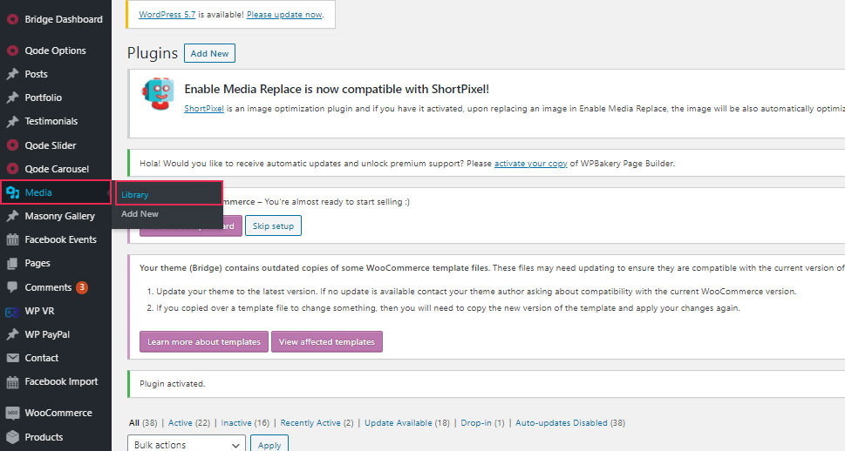845x451 pixels.
Task: Click the Contact envelope icon
Action: (12, 358)
